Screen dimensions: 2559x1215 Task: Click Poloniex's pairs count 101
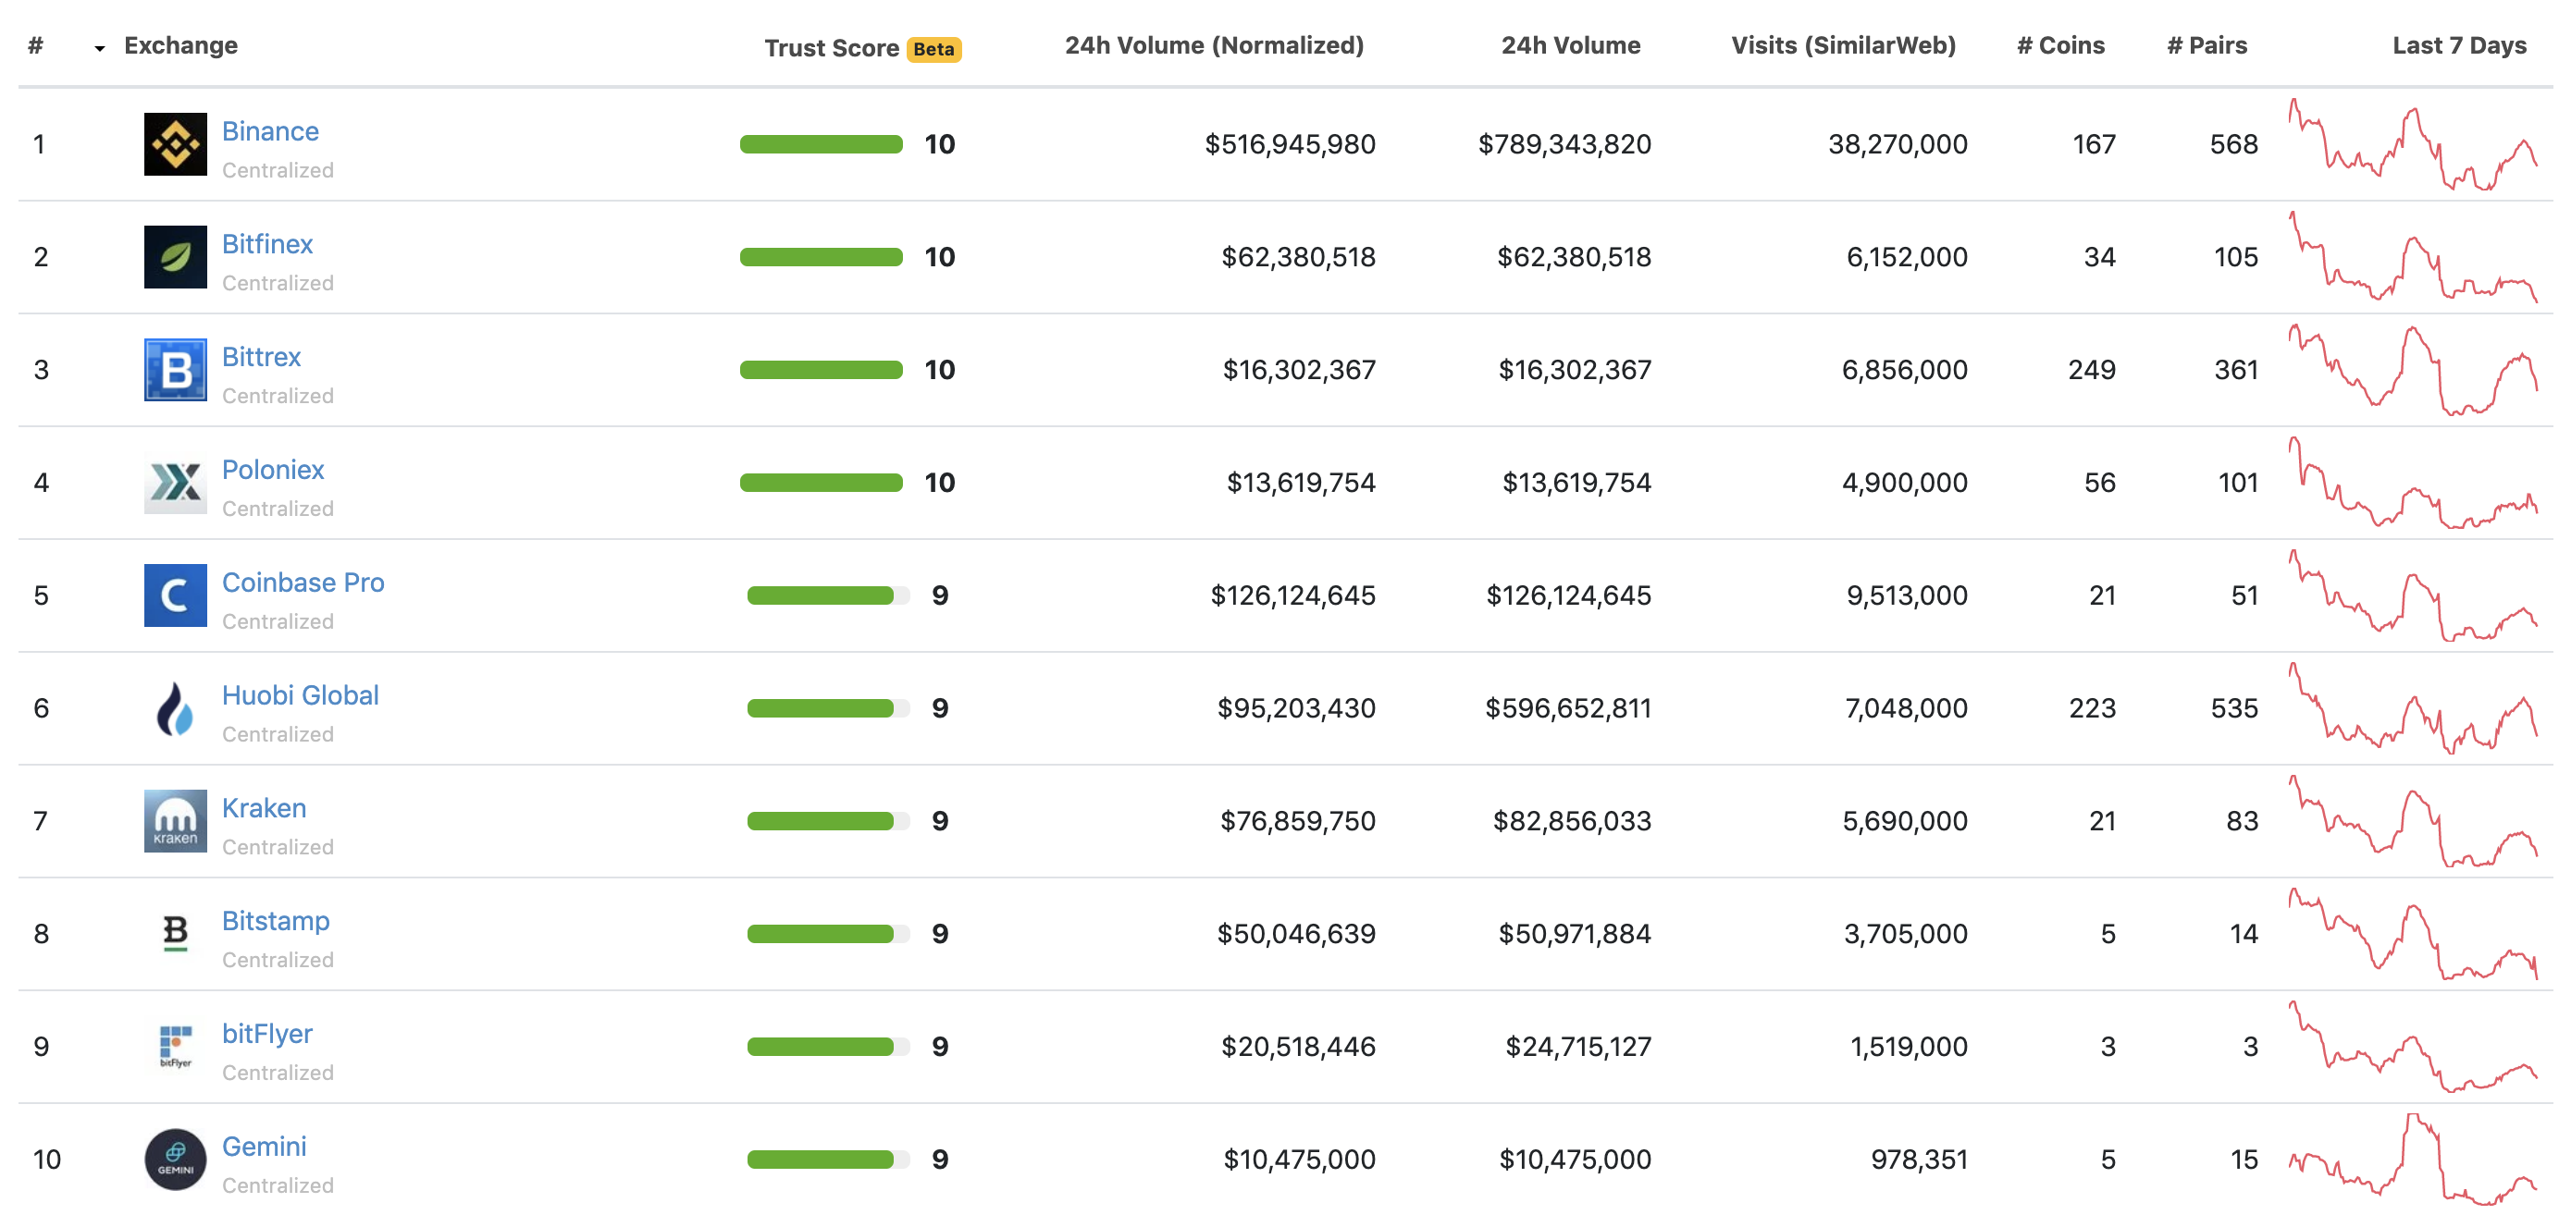[2238, 483]
